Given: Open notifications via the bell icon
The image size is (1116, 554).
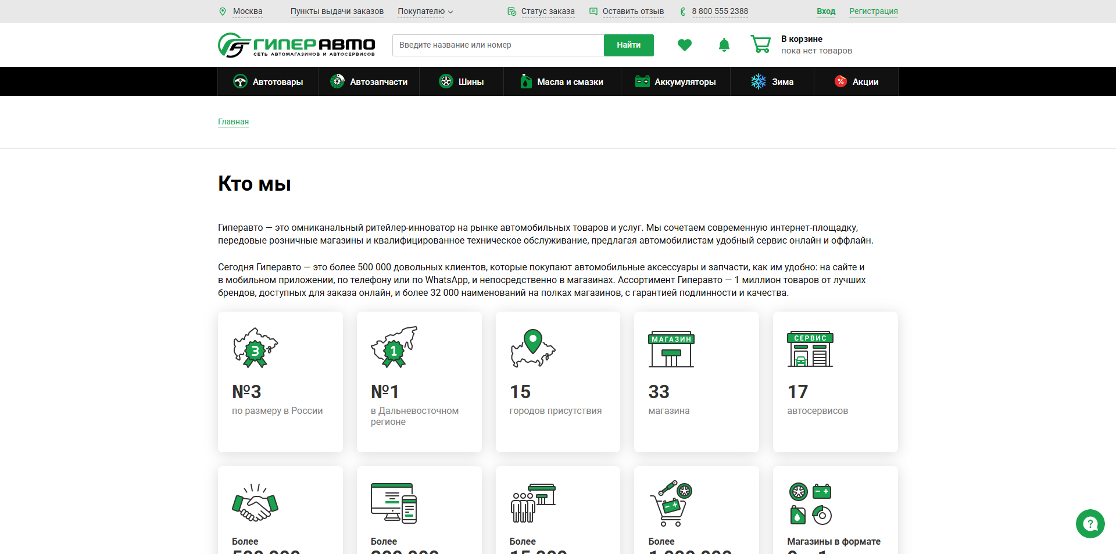Looking at the screenshot, I should [724, 45].
